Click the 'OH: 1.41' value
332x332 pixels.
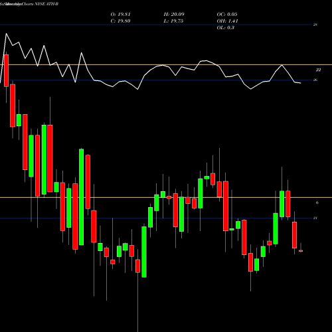click(x=227, y=21)
